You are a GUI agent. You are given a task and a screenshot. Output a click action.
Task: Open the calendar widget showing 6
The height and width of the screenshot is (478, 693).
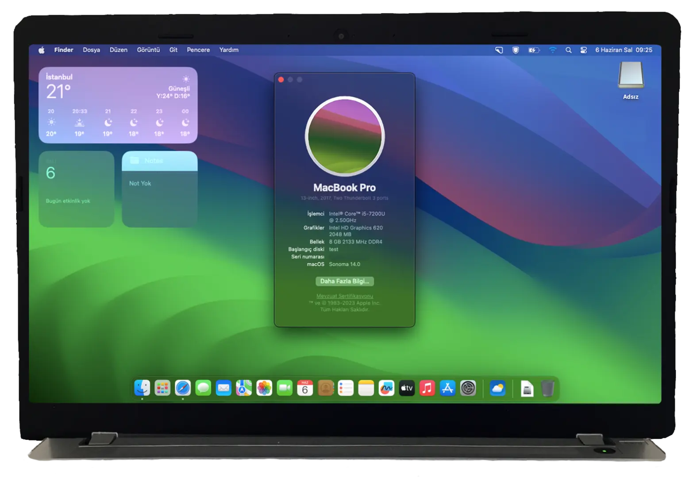[77, 189]
